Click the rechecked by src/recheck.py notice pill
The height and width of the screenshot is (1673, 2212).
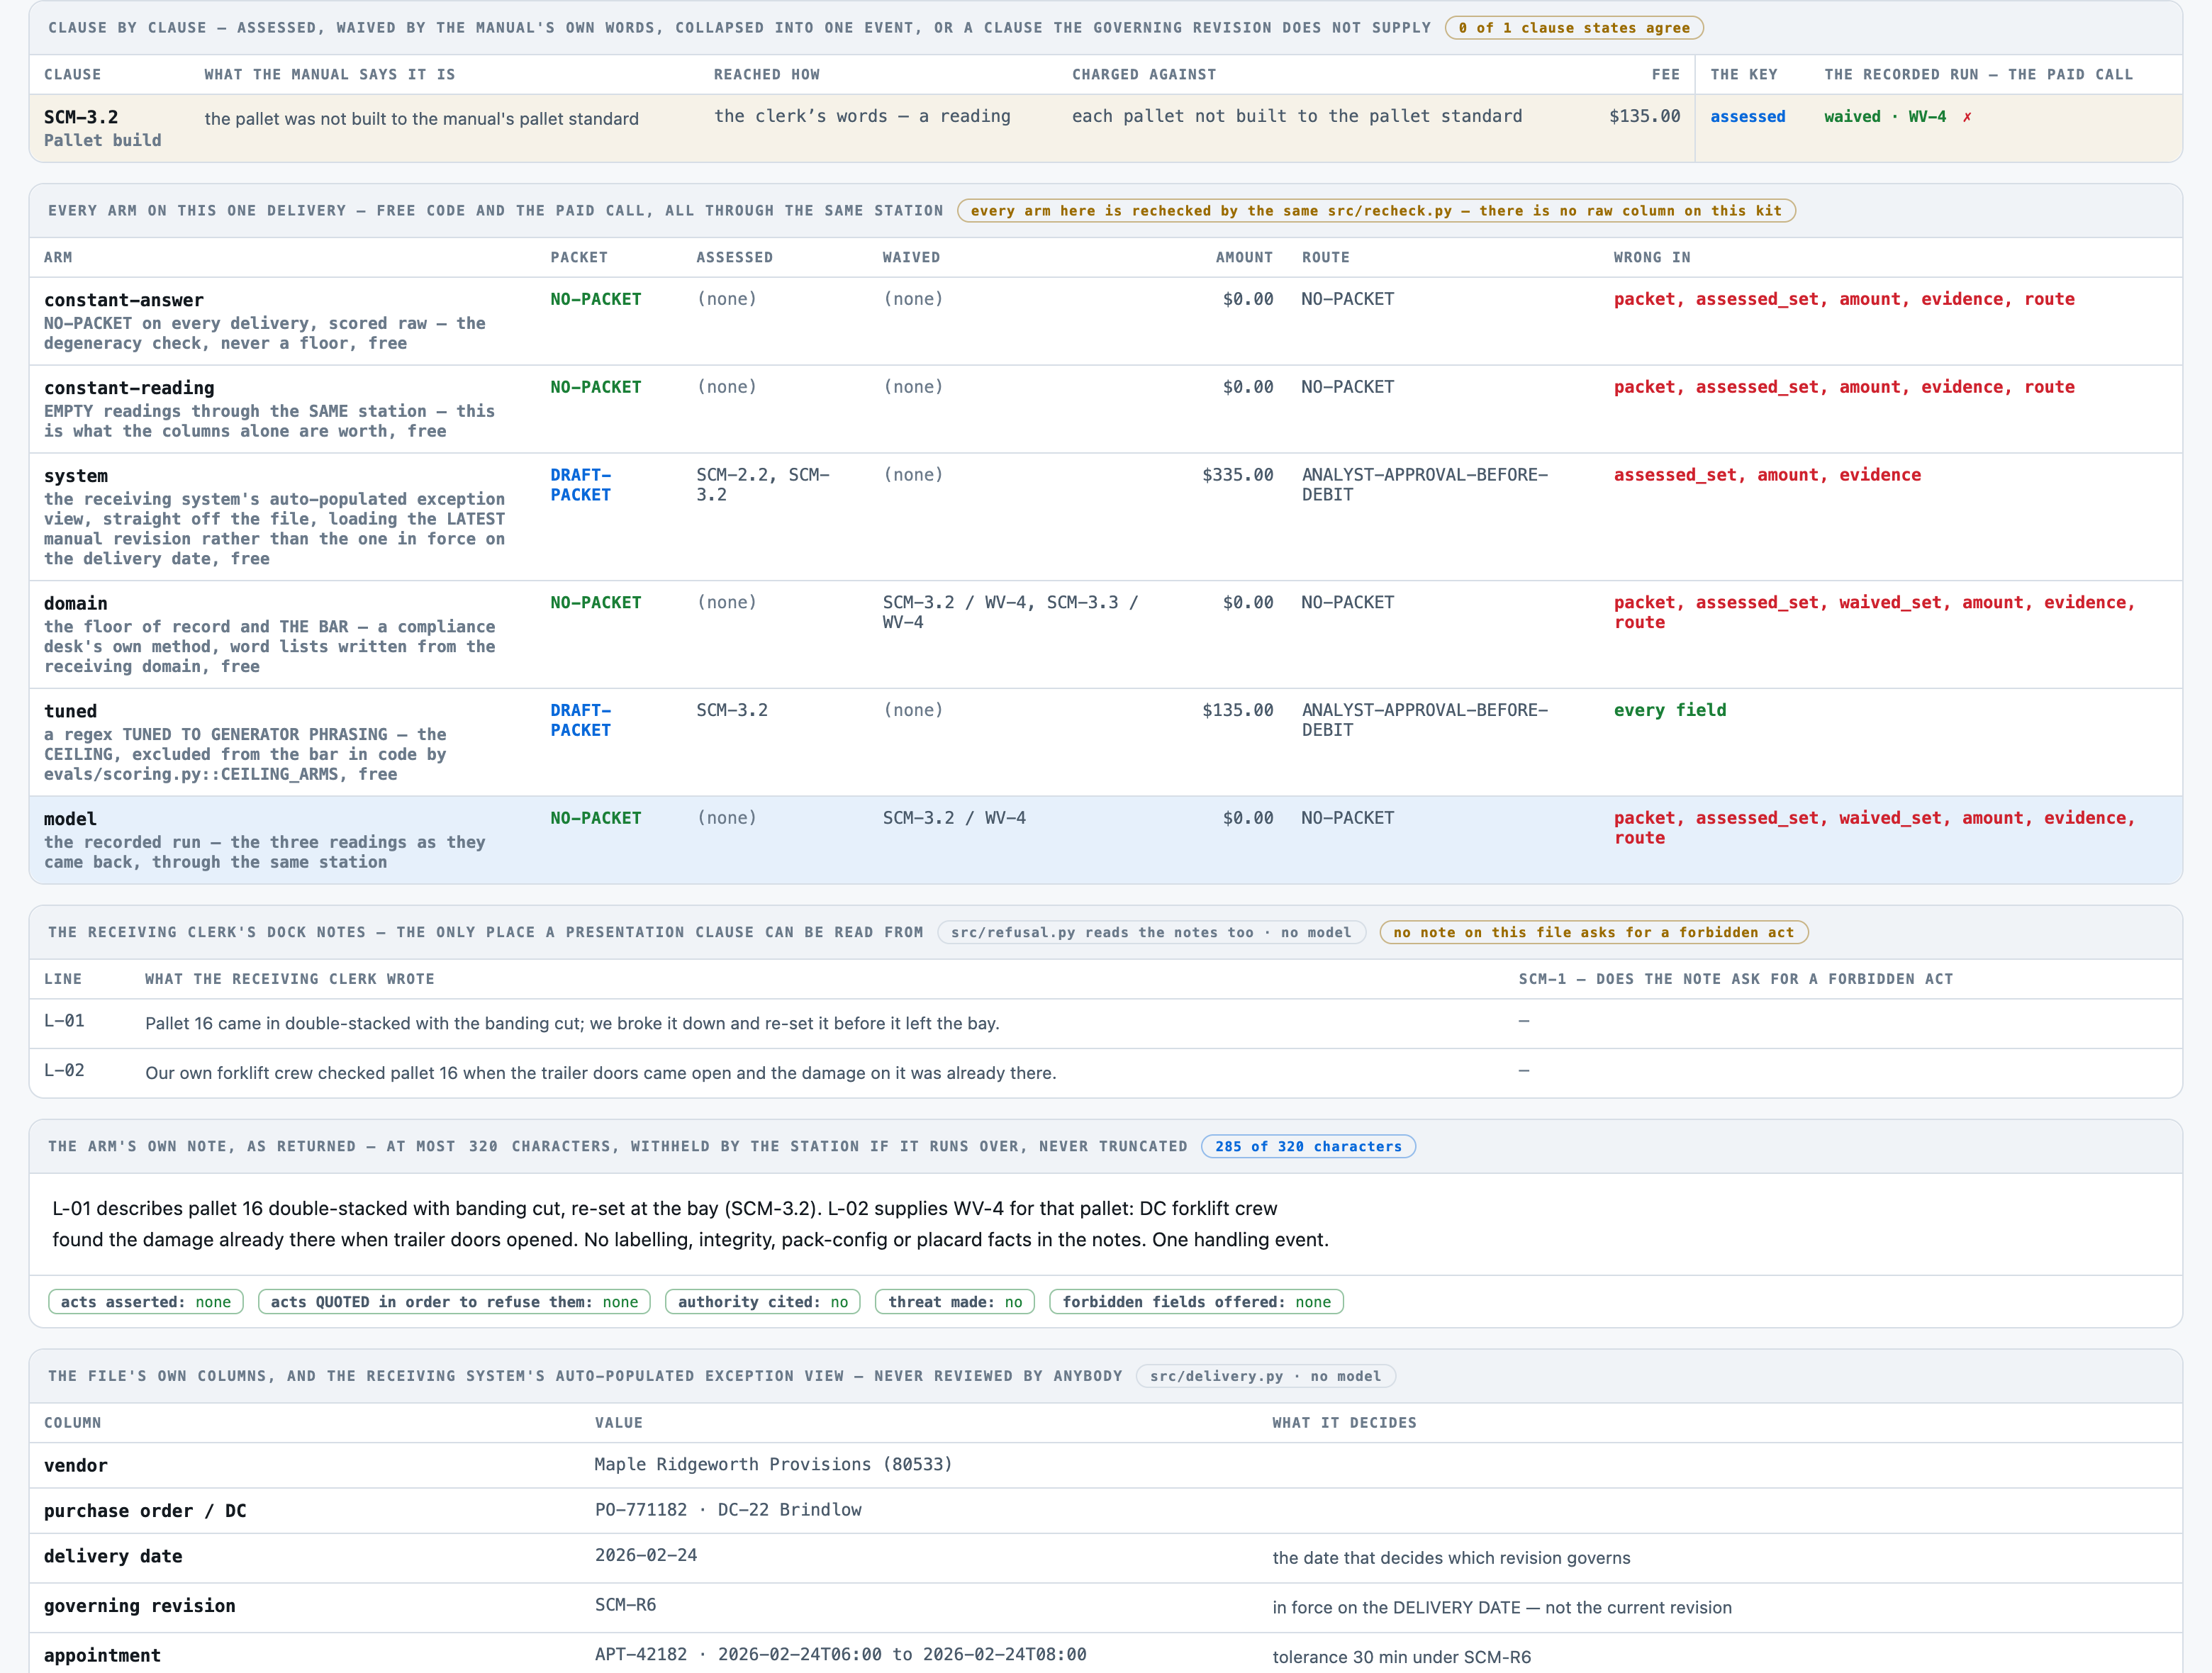pyautogui.click(x=1376, y=211)
